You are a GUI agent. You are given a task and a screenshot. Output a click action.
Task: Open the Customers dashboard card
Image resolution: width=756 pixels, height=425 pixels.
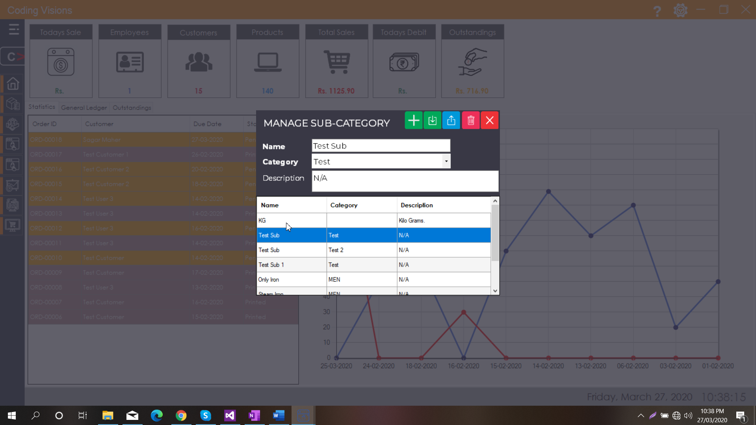pos(199,61)
